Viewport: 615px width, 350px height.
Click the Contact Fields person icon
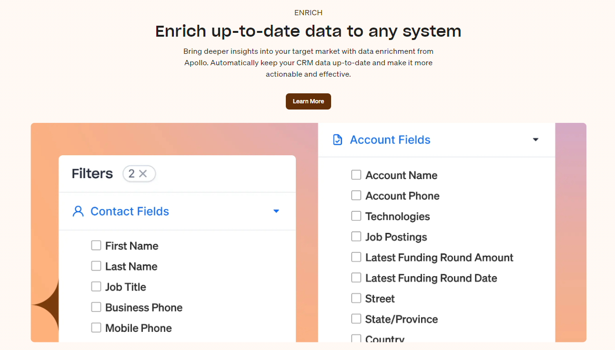(x=78, y=211)
